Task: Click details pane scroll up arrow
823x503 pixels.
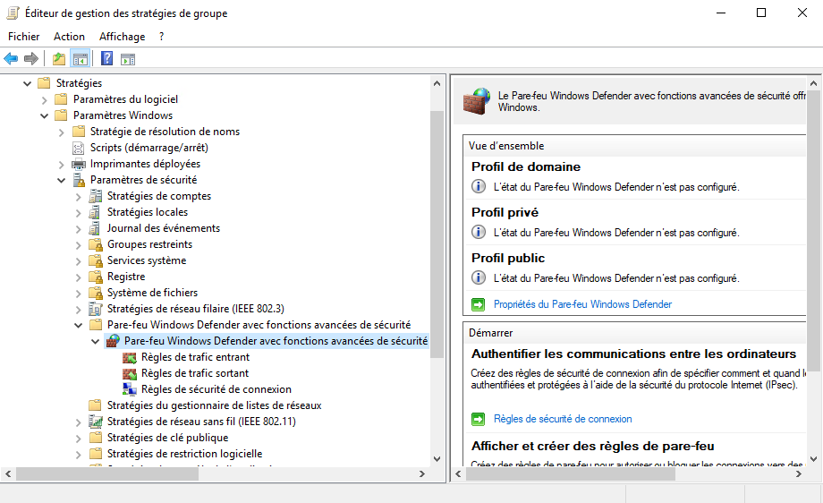Action: 813,83
